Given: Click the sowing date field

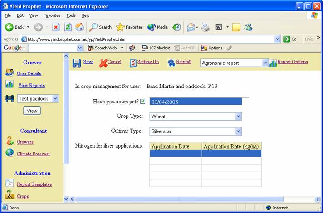Looking at the screenshot, I should point(196,102).
